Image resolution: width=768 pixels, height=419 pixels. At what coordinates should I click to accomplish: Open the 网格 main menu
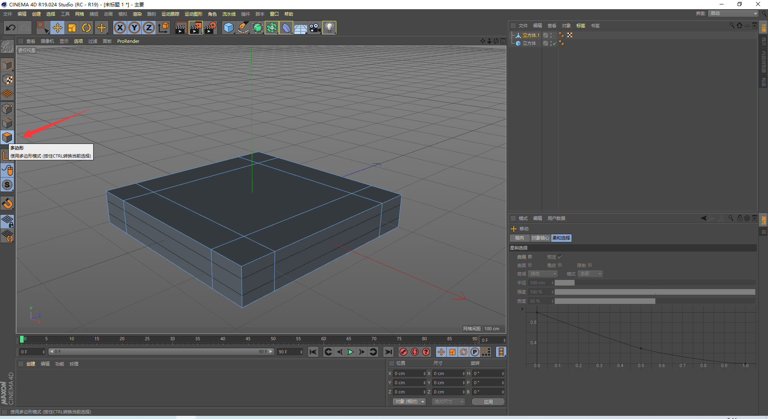tap(80, 14)
